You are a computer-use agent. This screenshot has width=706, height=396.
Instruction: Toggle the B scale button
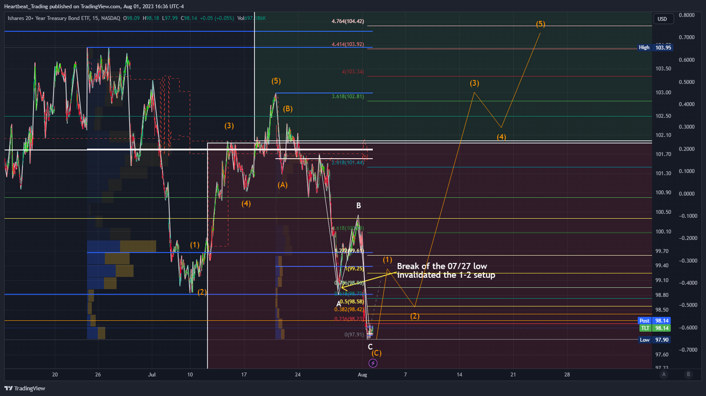point(688,374)
